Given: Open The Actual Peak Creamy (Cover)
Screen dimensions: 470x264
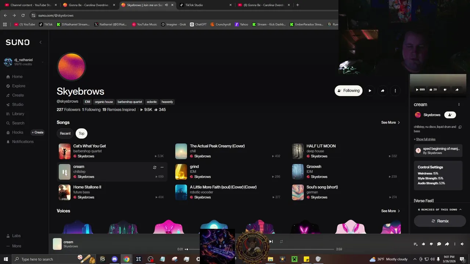Looking at the screenshot, I should click(x=217, y=146).
